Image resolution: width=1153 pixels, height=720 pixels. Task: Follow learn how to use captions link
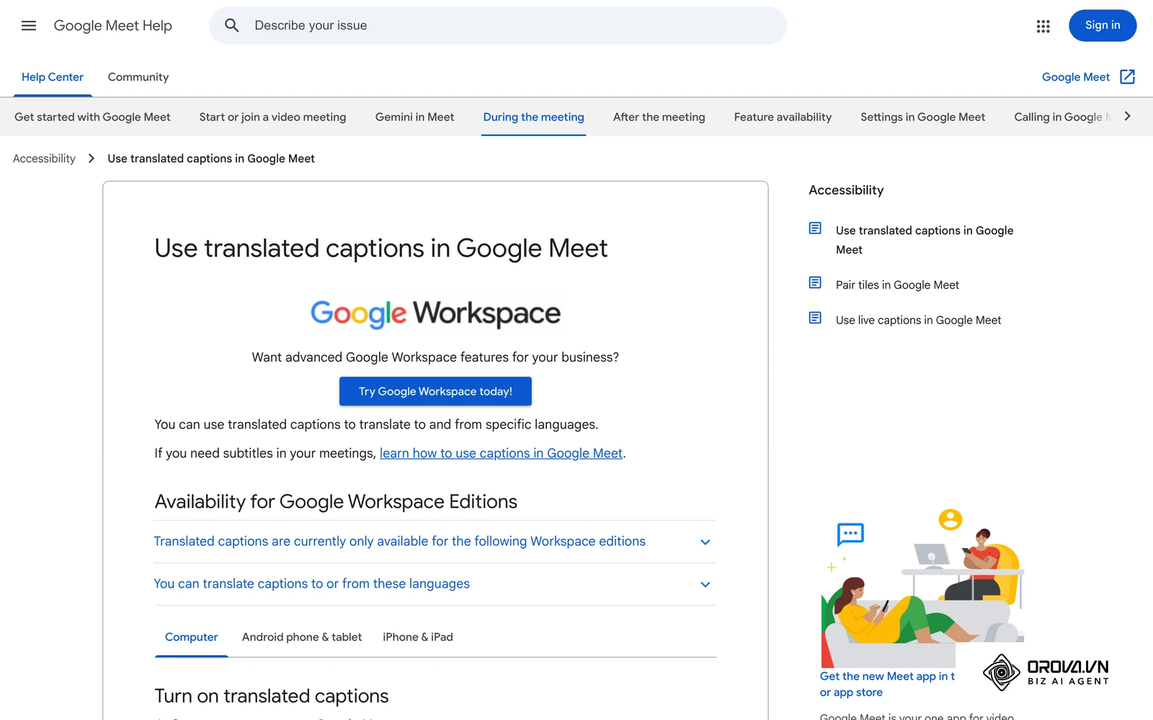click(x=501, y=454)
